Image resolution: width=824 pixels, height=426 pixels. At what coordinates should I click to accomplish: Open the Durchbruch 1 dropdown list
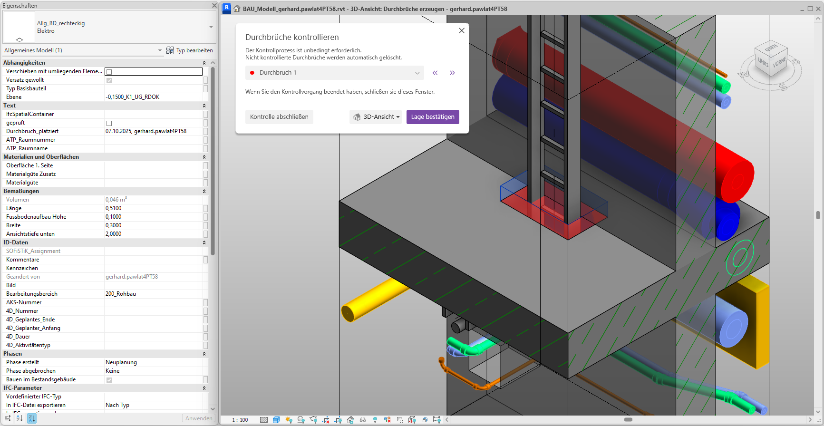point(417,73)
